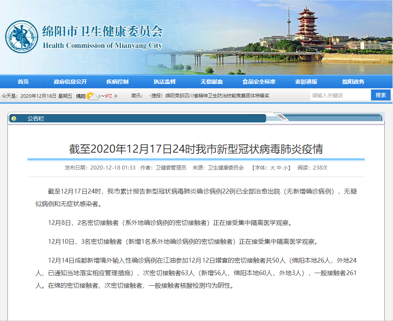Open the 疾病控制 menu item
Screen dimensions: 393x321
click(117, 82)
